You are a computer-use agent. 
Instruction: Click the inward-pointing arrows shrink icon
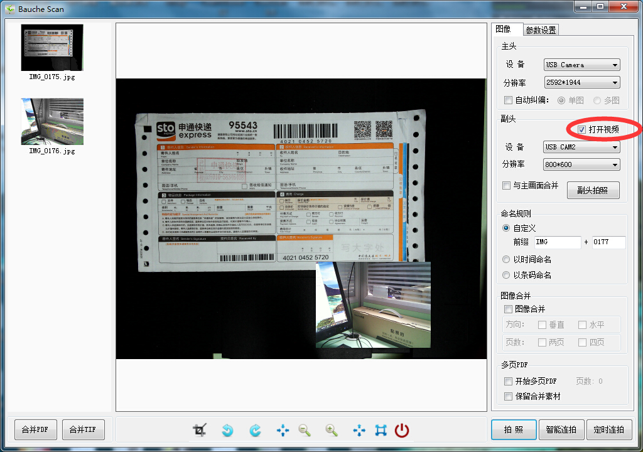pyautogui.click(x=283, y=430)
